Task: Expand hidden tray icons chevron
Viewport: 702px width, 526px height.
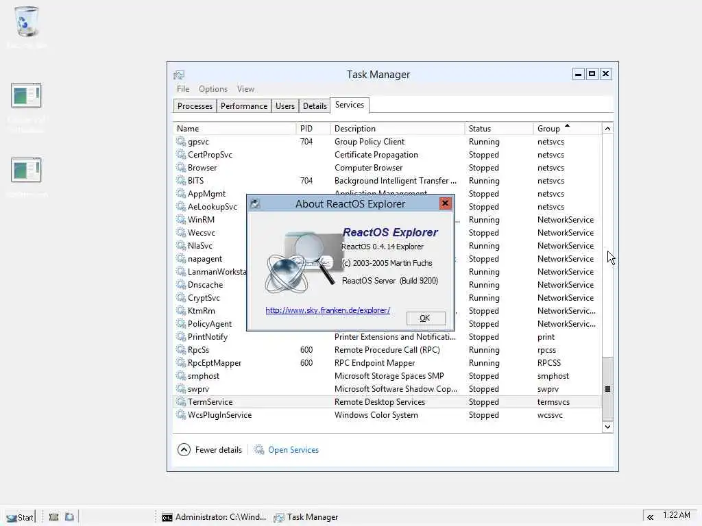Action: coord(650,517)
